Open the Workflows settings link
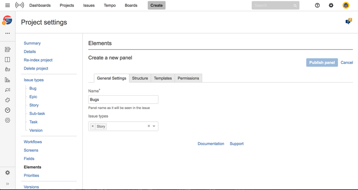 pos(33,142)
